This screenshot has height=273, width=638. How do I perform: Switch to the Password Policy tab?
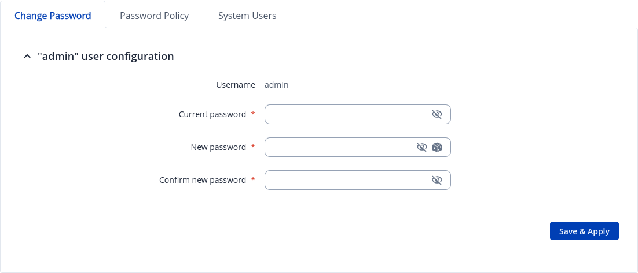pyautogui.click(x=154, y=16)
